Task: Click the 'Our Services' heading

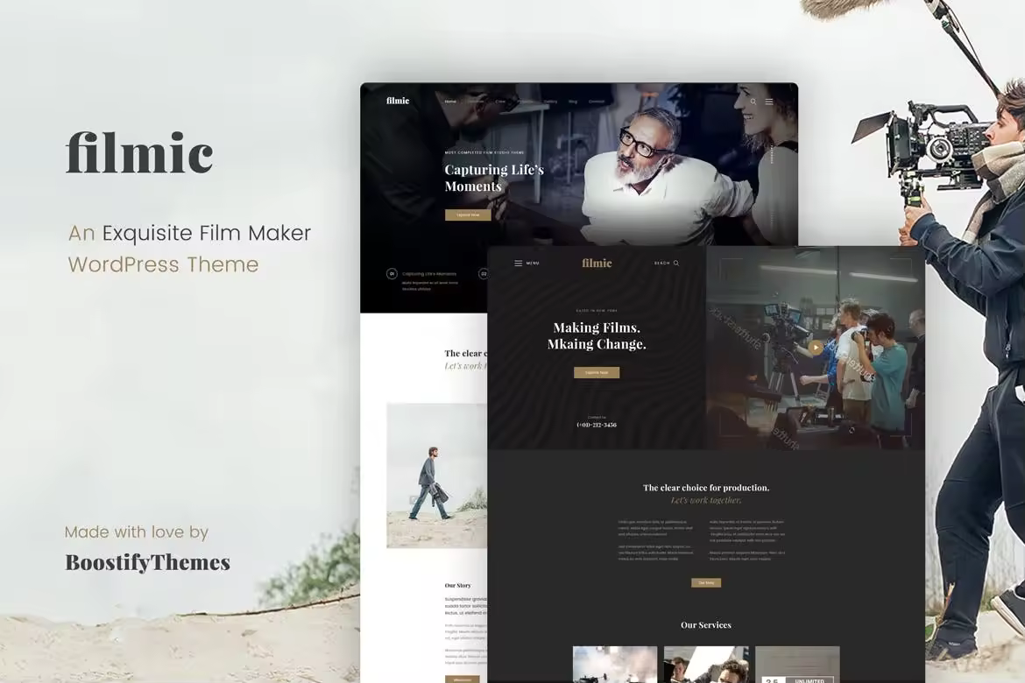Action: coord(706,625)
